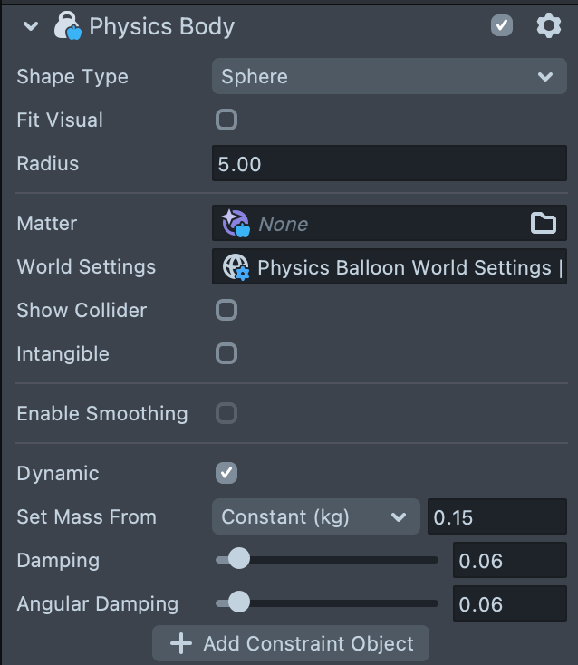The height and width of the screenshot is (665, 578).
Task: Disable the Physics Body component checkbox
Action: [502, 25]
